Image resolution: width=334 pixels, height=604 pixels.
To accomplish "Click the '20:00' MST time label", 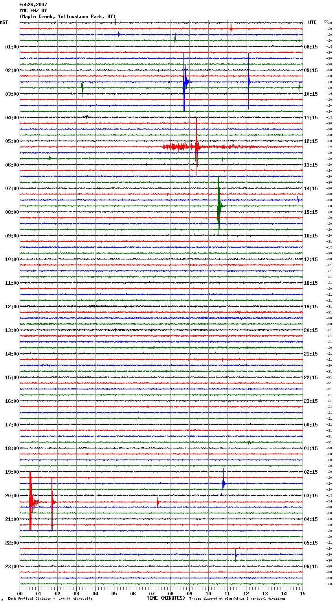I will click(x=12, y=496).
